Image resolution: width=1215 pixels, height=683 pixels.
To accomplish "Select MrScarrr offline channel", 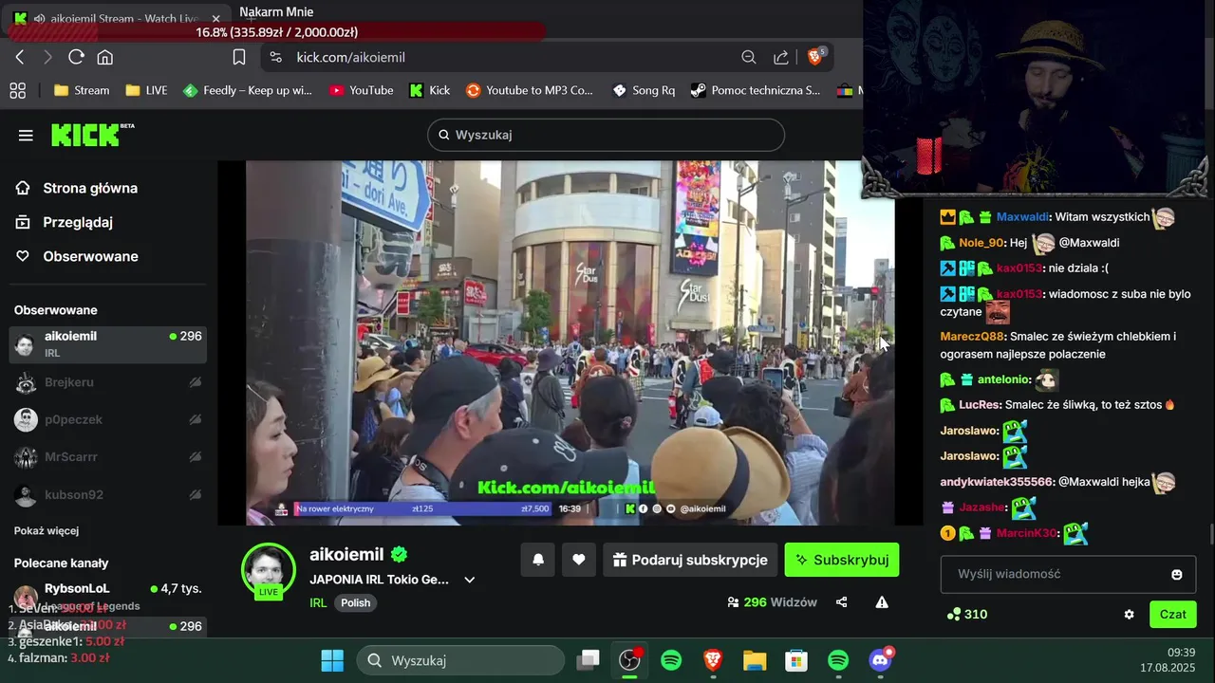I will click(108, 457).
